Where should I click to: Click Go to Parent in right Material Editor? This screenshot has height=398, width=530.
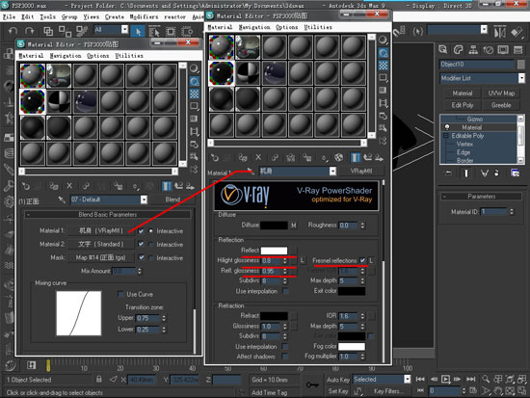coord(367,157)
